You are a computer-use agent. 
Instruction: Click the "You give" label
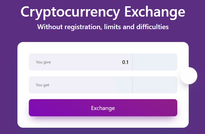click(x=43, y=62)
